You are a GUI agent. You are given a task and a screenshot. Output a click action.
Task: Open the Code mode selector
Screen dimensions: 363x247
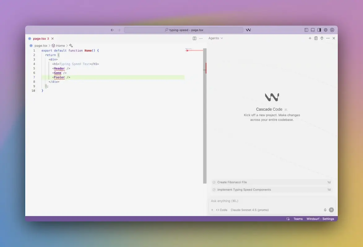222,210
